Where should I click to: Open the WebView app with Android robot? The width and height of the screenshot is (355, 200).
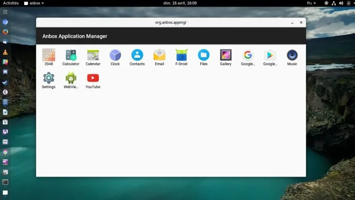[x=71, y=78]
